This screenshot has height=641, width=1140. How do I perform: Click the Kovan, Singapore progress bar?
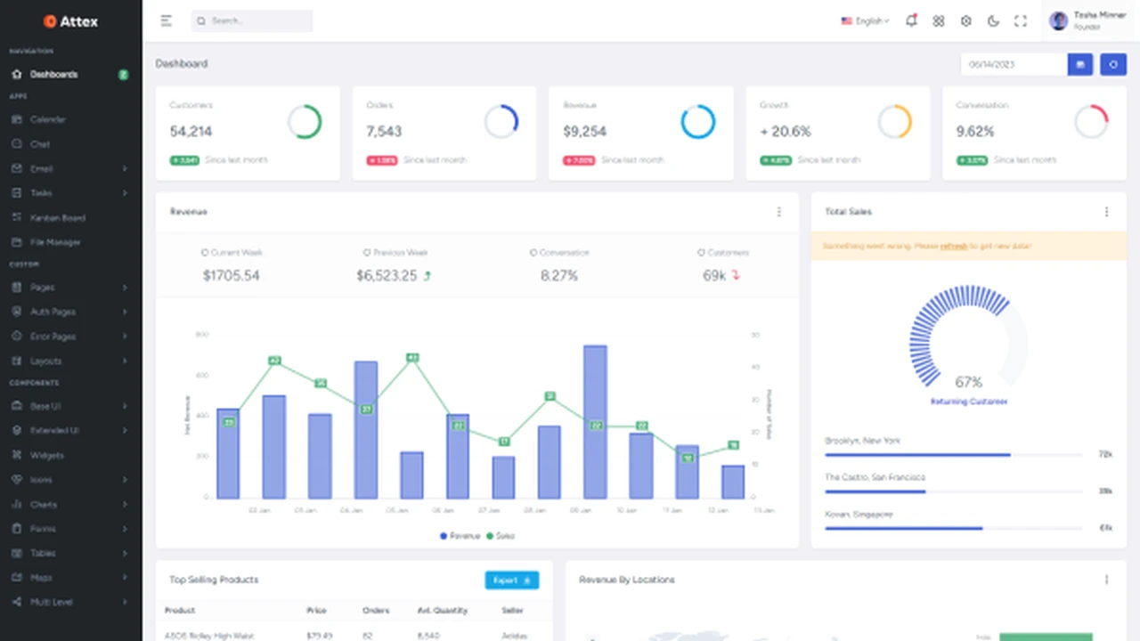pos(954,528)
